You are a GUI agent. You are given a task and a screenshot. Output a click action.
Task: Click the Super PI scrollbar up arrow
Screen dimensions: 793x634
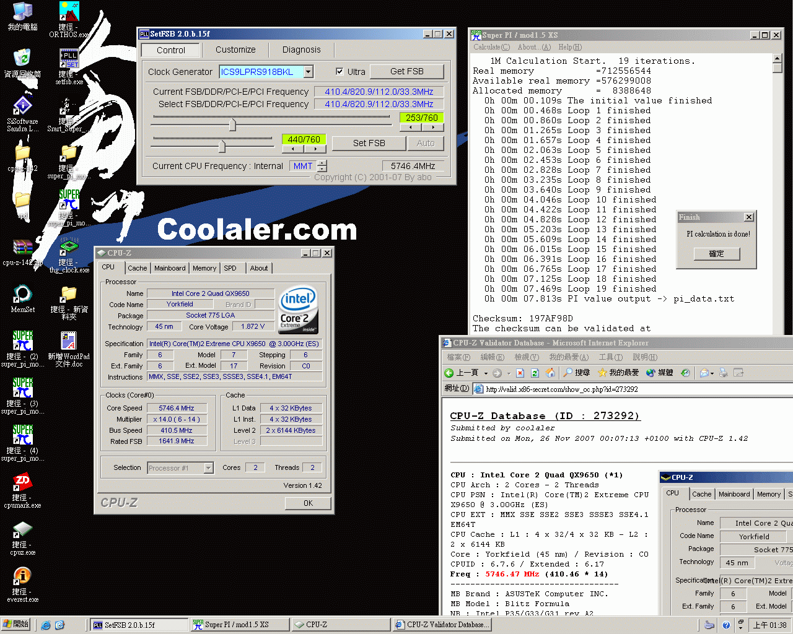[x=778, y=59]
